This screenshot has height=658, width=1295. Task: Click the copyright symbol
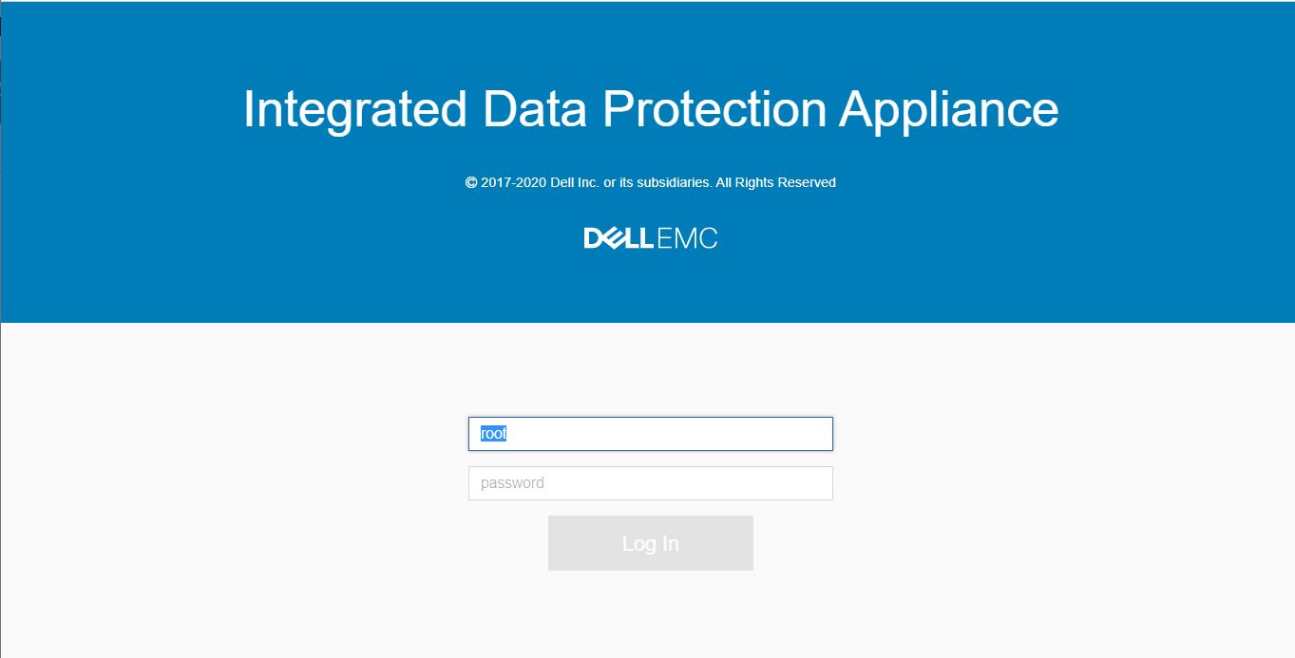469,180
